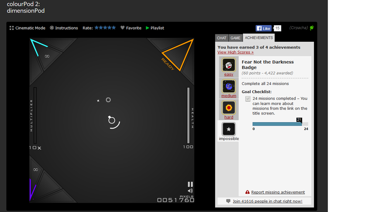Open the game Instructions
This screenshot has height=212, width=378.
(x=64, y=28)
